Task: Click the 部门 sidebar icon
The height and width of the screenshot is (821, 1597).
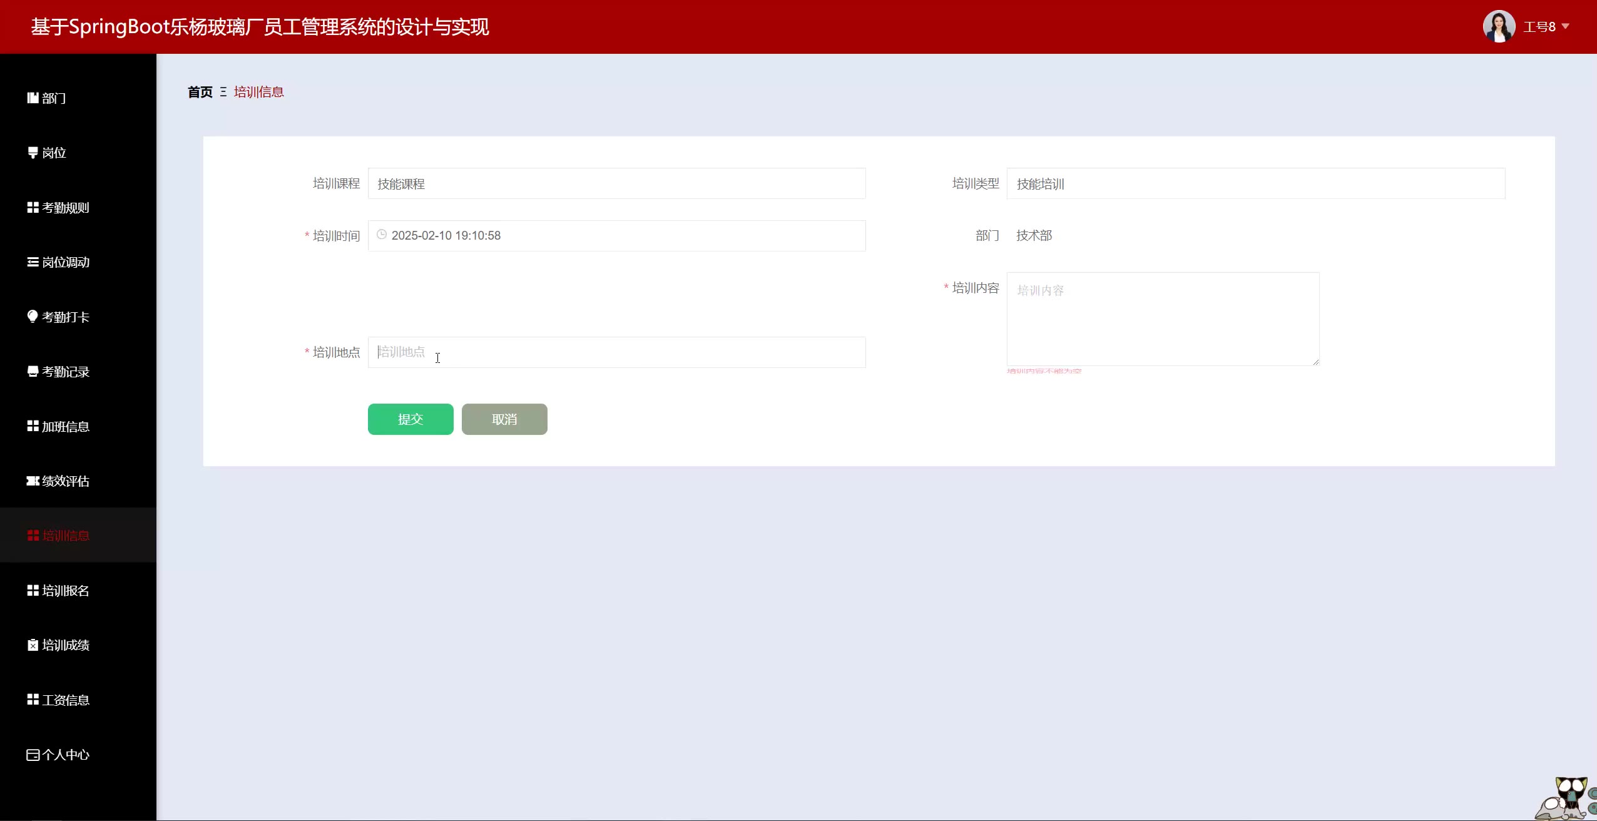Action: [33, 98]
